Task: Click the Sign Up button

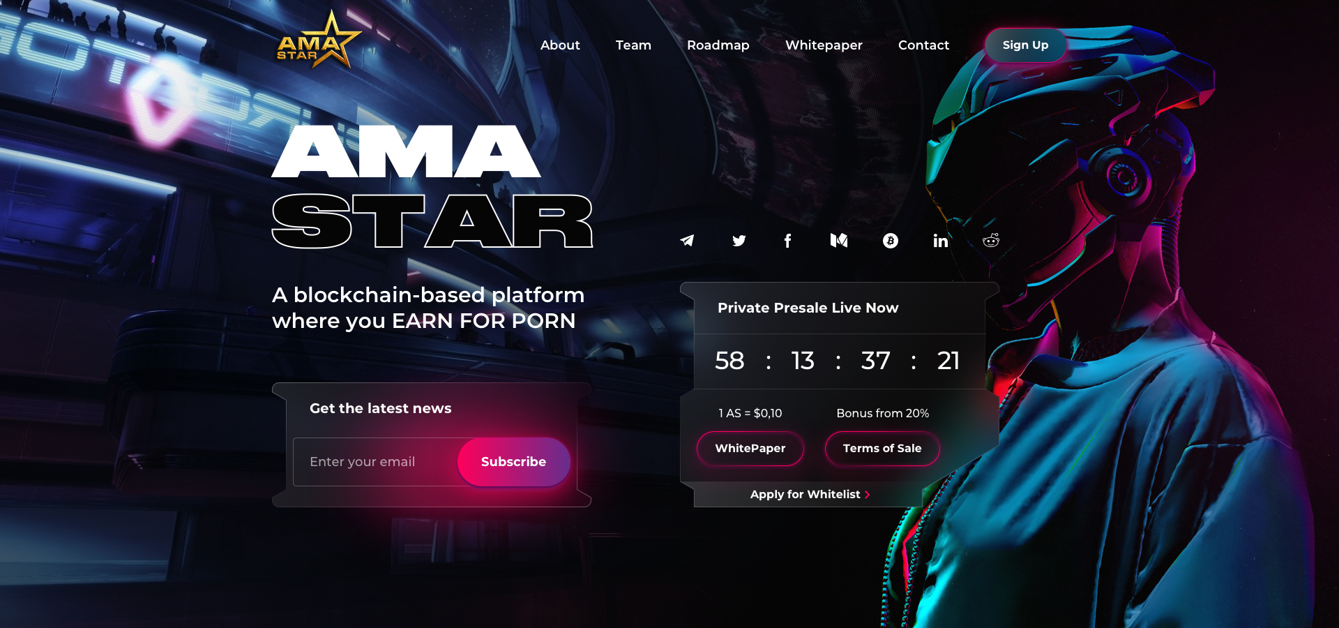Action: [1025, 45]
